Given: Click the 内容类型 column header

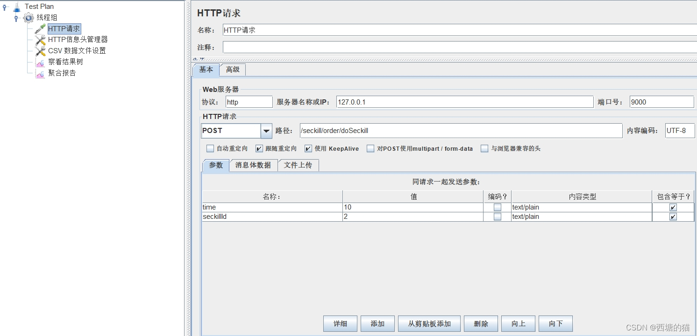Looking at the screenshot, I should pos(582,196).
